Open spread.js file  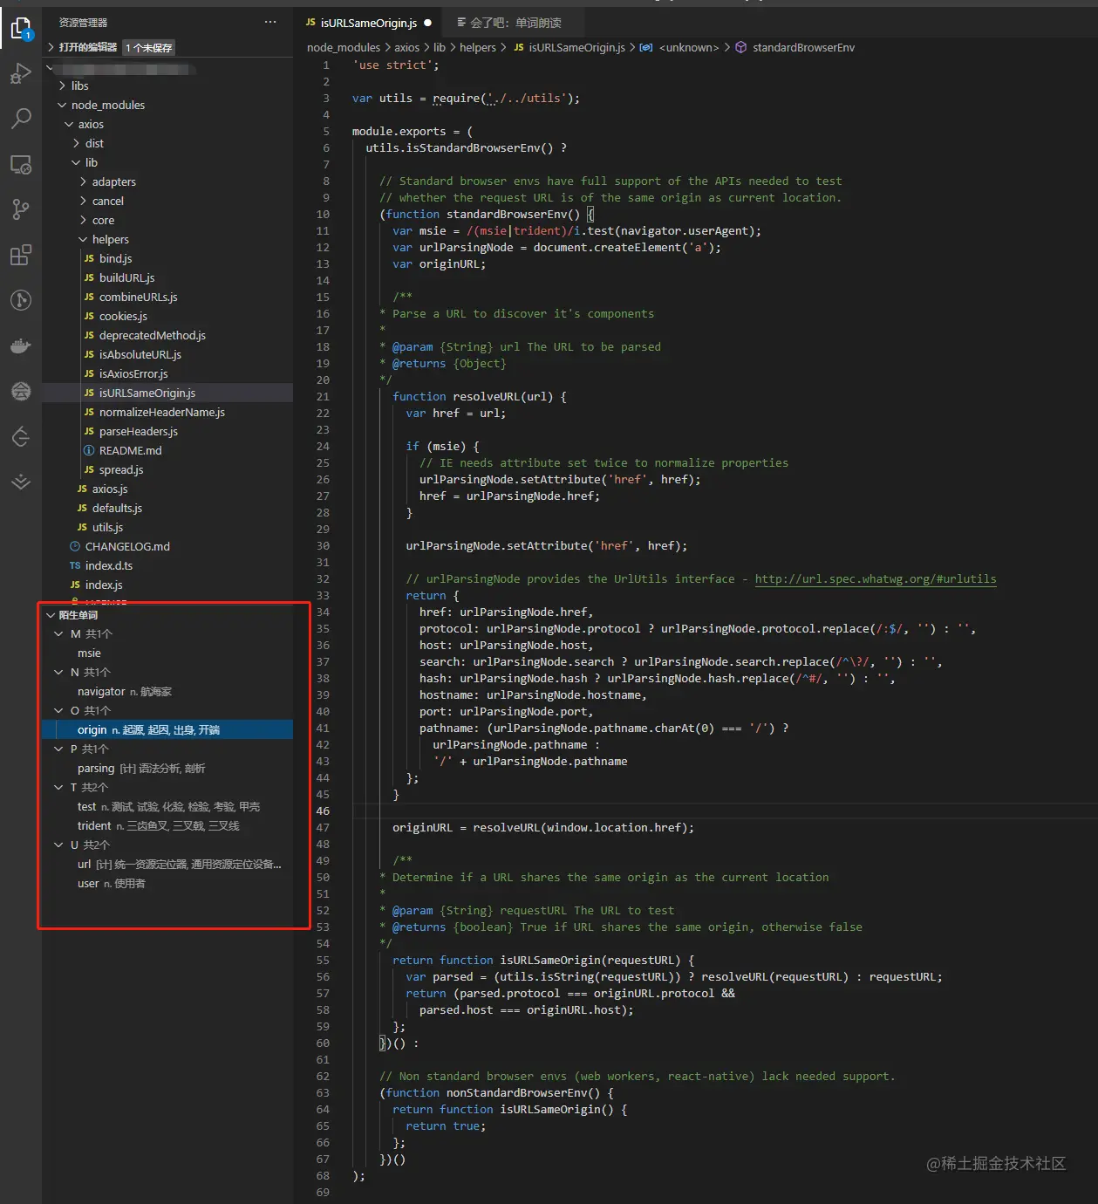coord(121,469)
